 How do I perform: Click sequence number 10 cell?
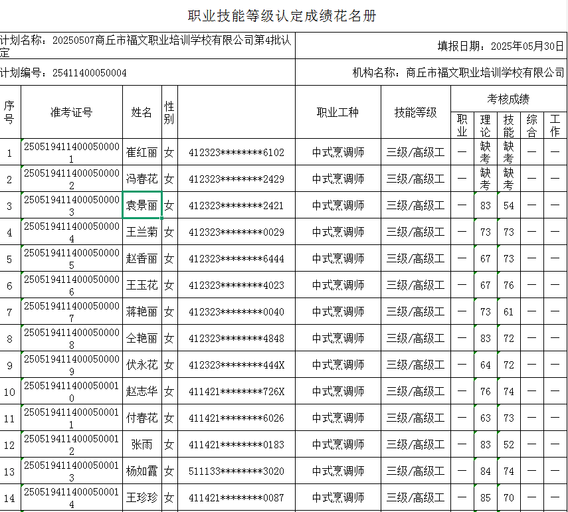point(10,391)
